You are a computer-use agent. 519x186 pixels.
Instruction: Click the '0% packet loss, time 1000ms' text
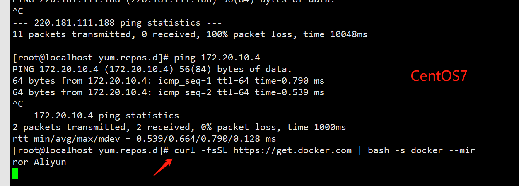click(273, 127)
